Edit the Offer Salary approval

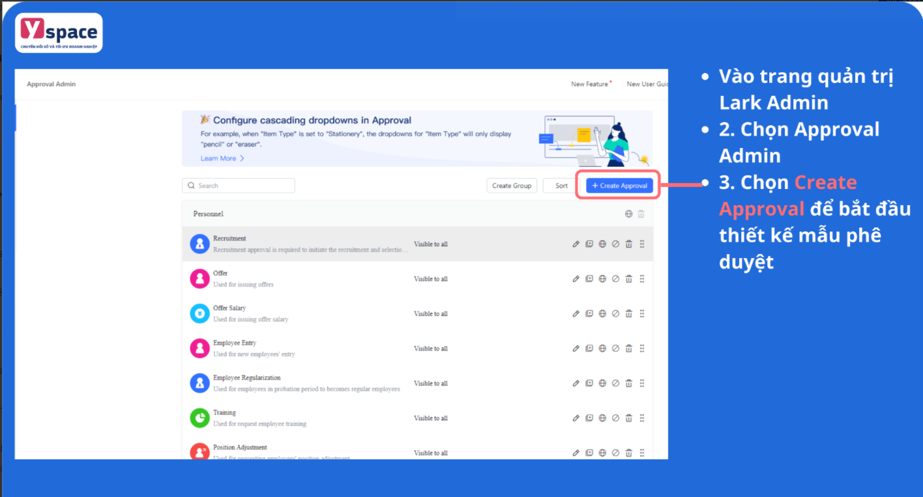[576, 314]
